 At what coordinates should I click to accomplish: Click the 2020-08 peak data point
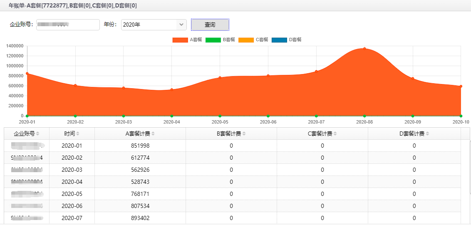click(x=364, y=49)
